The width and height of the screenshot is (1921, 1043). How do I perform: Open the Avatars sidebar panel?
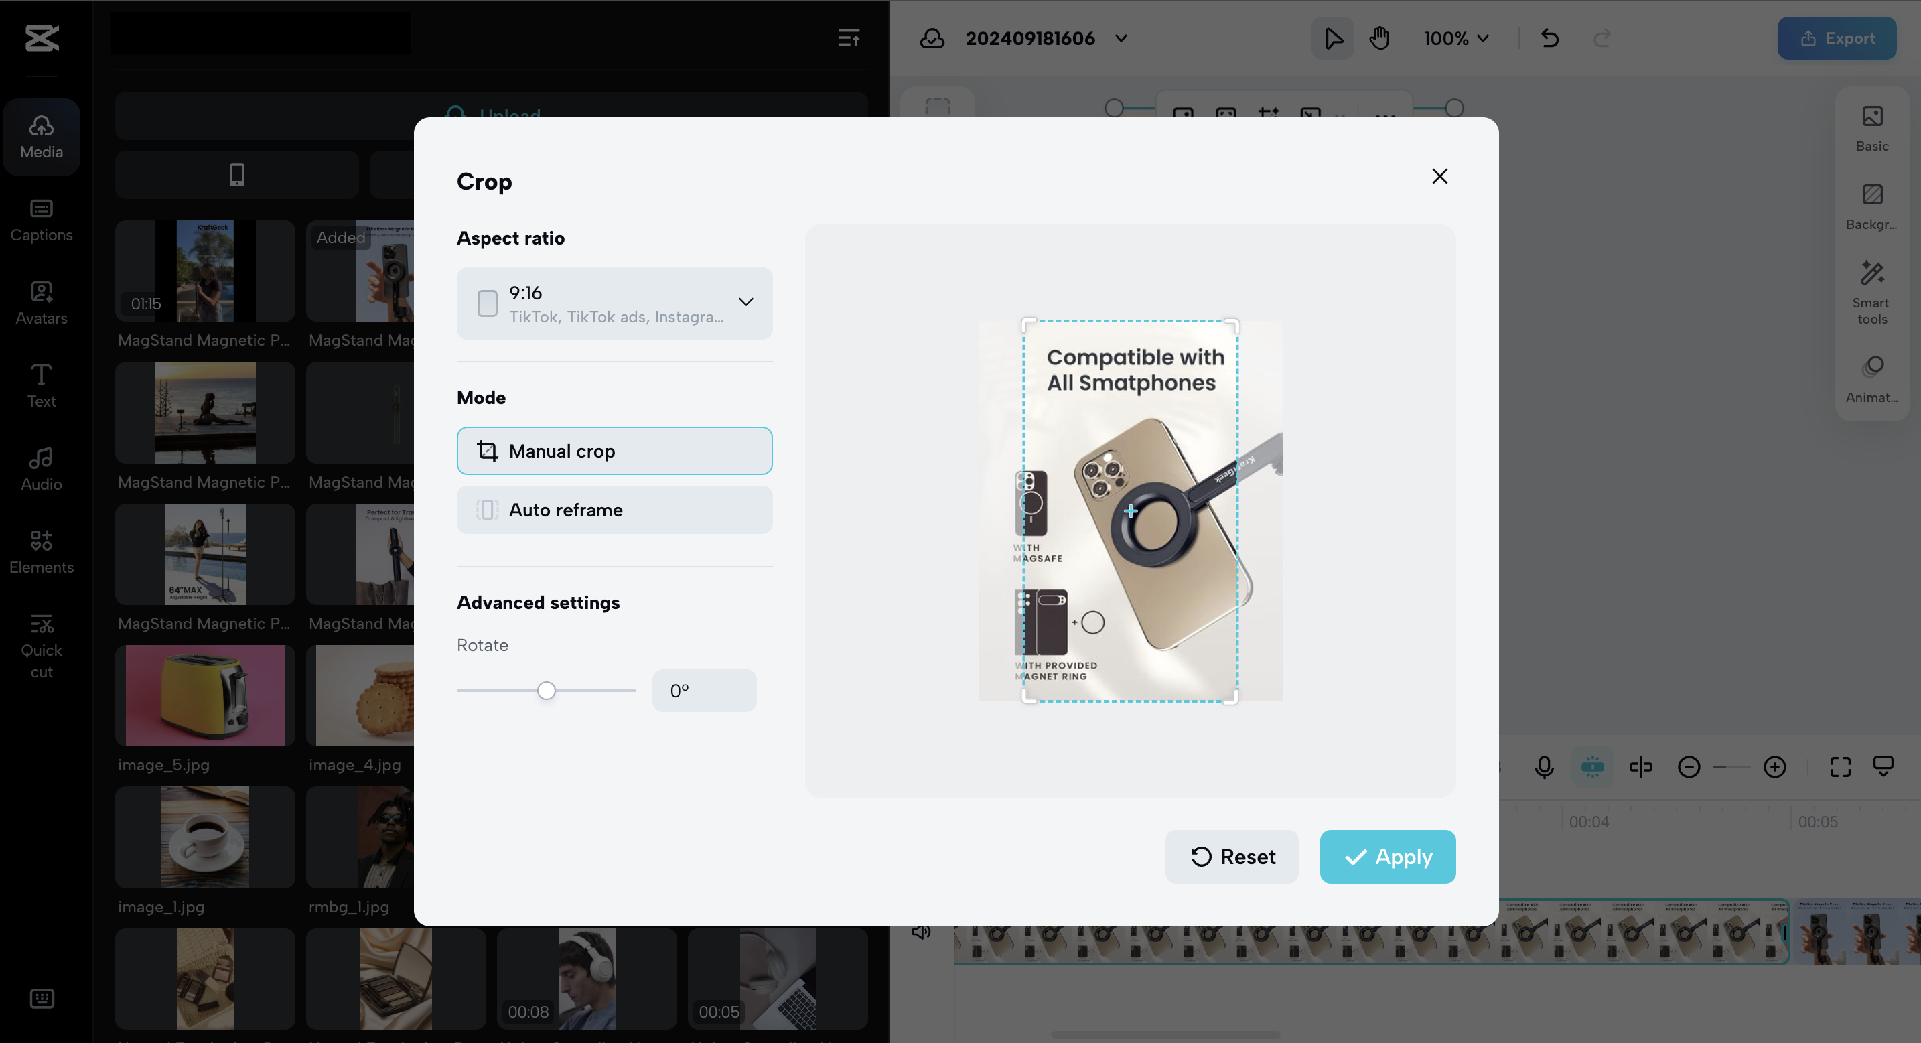tap(41, 303)
